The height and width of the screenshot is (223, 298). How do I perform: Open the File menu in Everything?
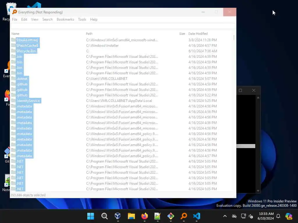click(15, 19)
